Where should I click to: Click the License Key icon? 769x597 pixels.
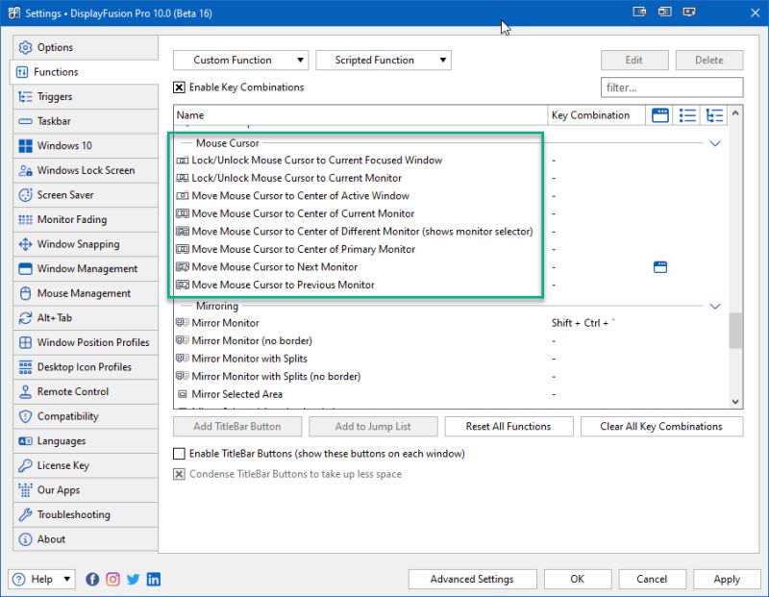26,465
